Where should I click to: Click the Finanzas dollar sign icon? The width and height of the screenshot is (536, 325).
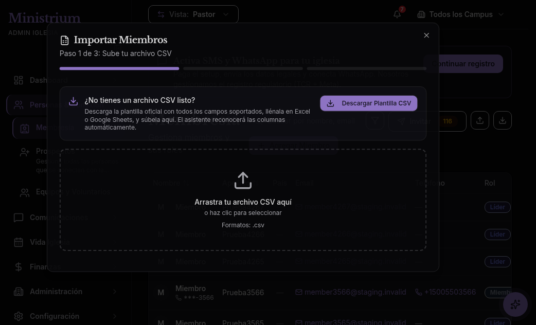pyautogui.click(x=19, y=267)
